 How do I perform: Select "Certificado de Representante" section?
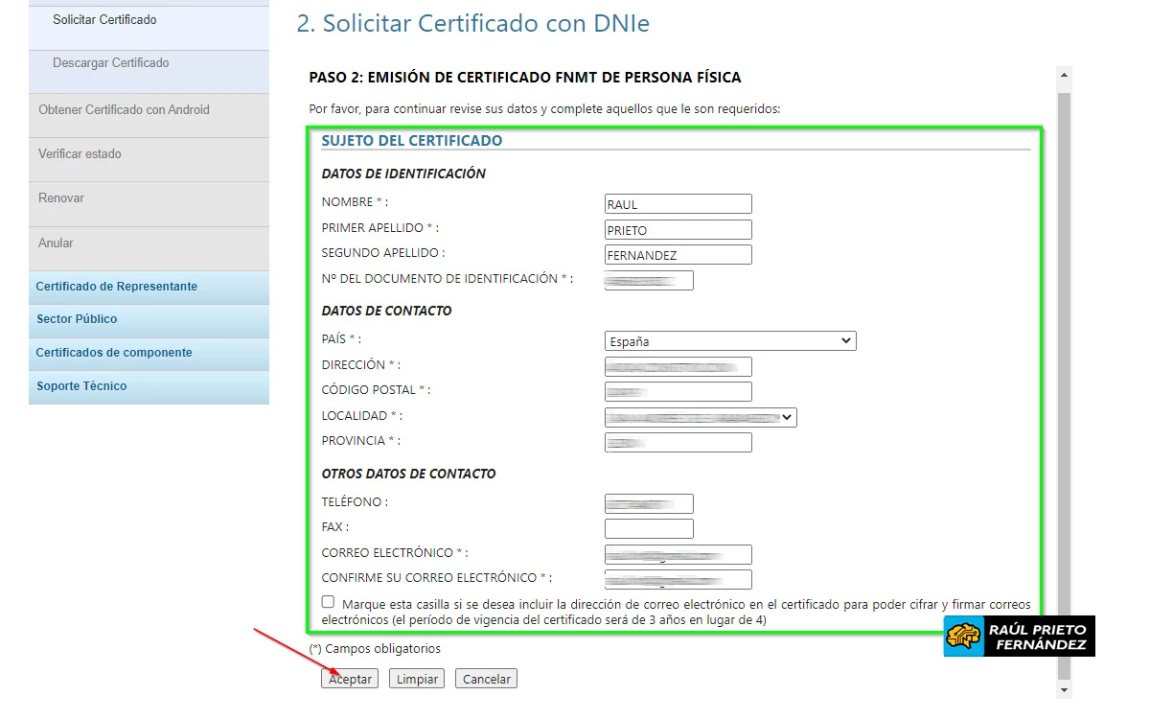tap(116, 287)
